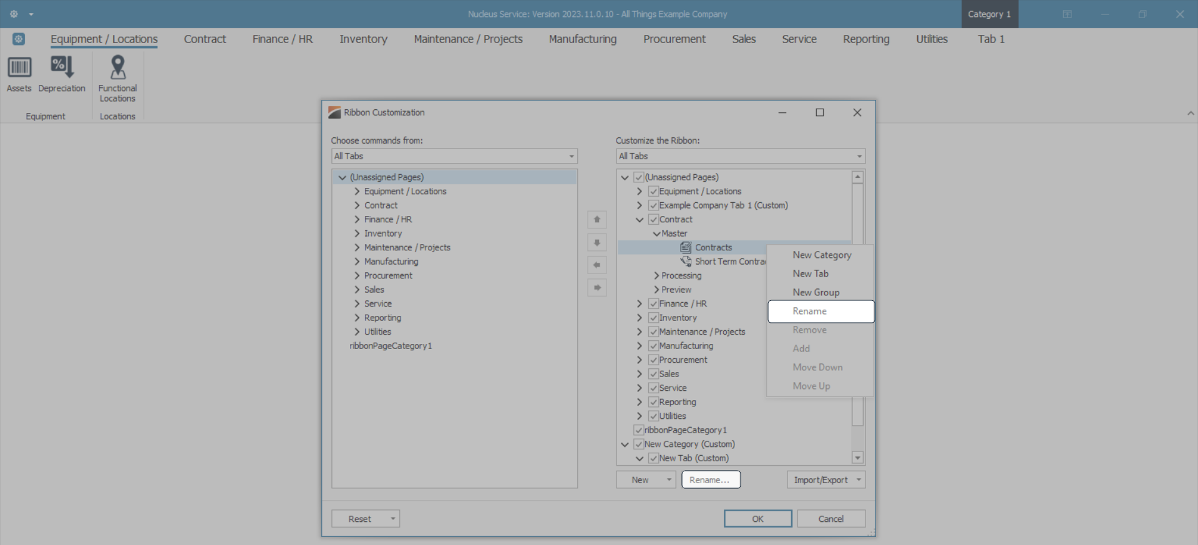
Task: Uncheck the right-pane (Unassigned Pages) checkbox
Action: [638, 177]
